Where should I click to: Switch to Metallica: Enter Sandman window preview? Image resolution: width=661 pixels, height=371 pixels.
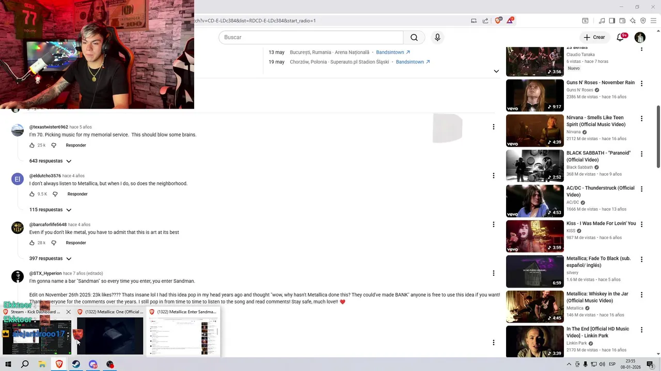[x=183, y=332]
